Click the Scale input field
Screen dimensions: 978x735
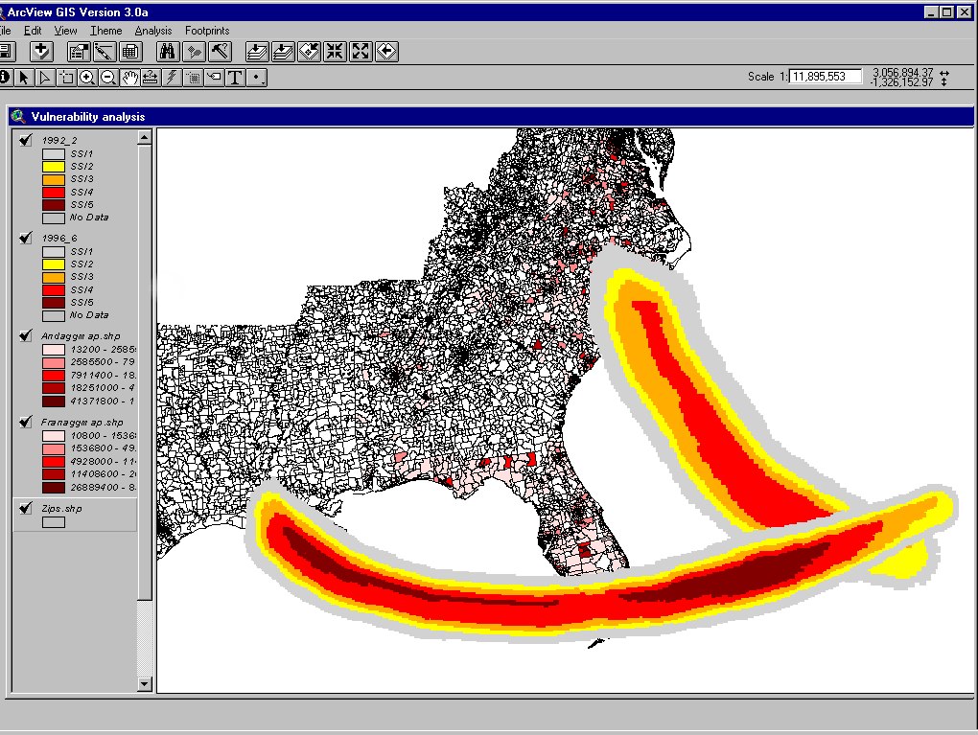[x=825, y=77]
